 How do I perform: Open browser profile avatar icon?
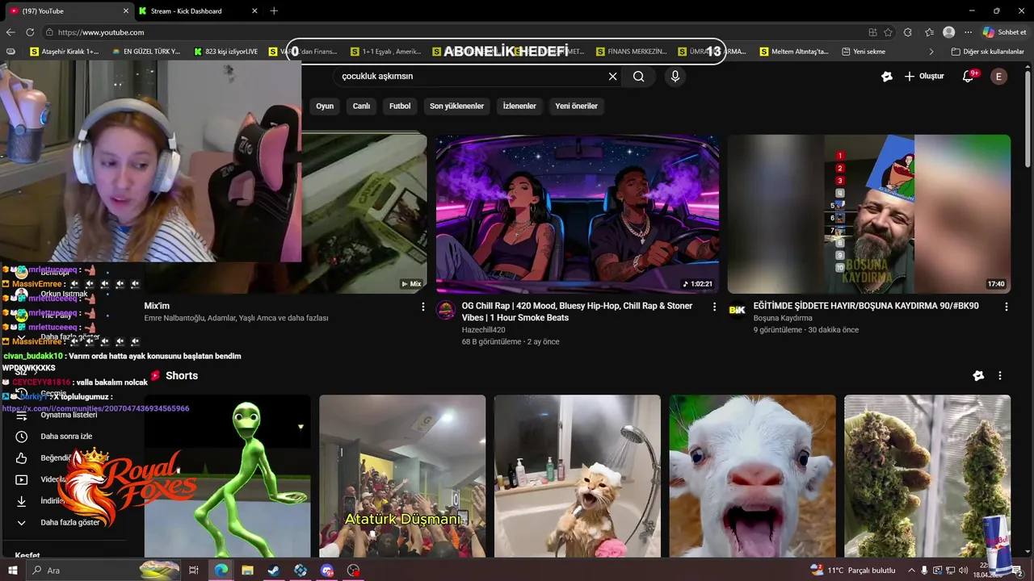pyautogui.click(x=949, y=32)
